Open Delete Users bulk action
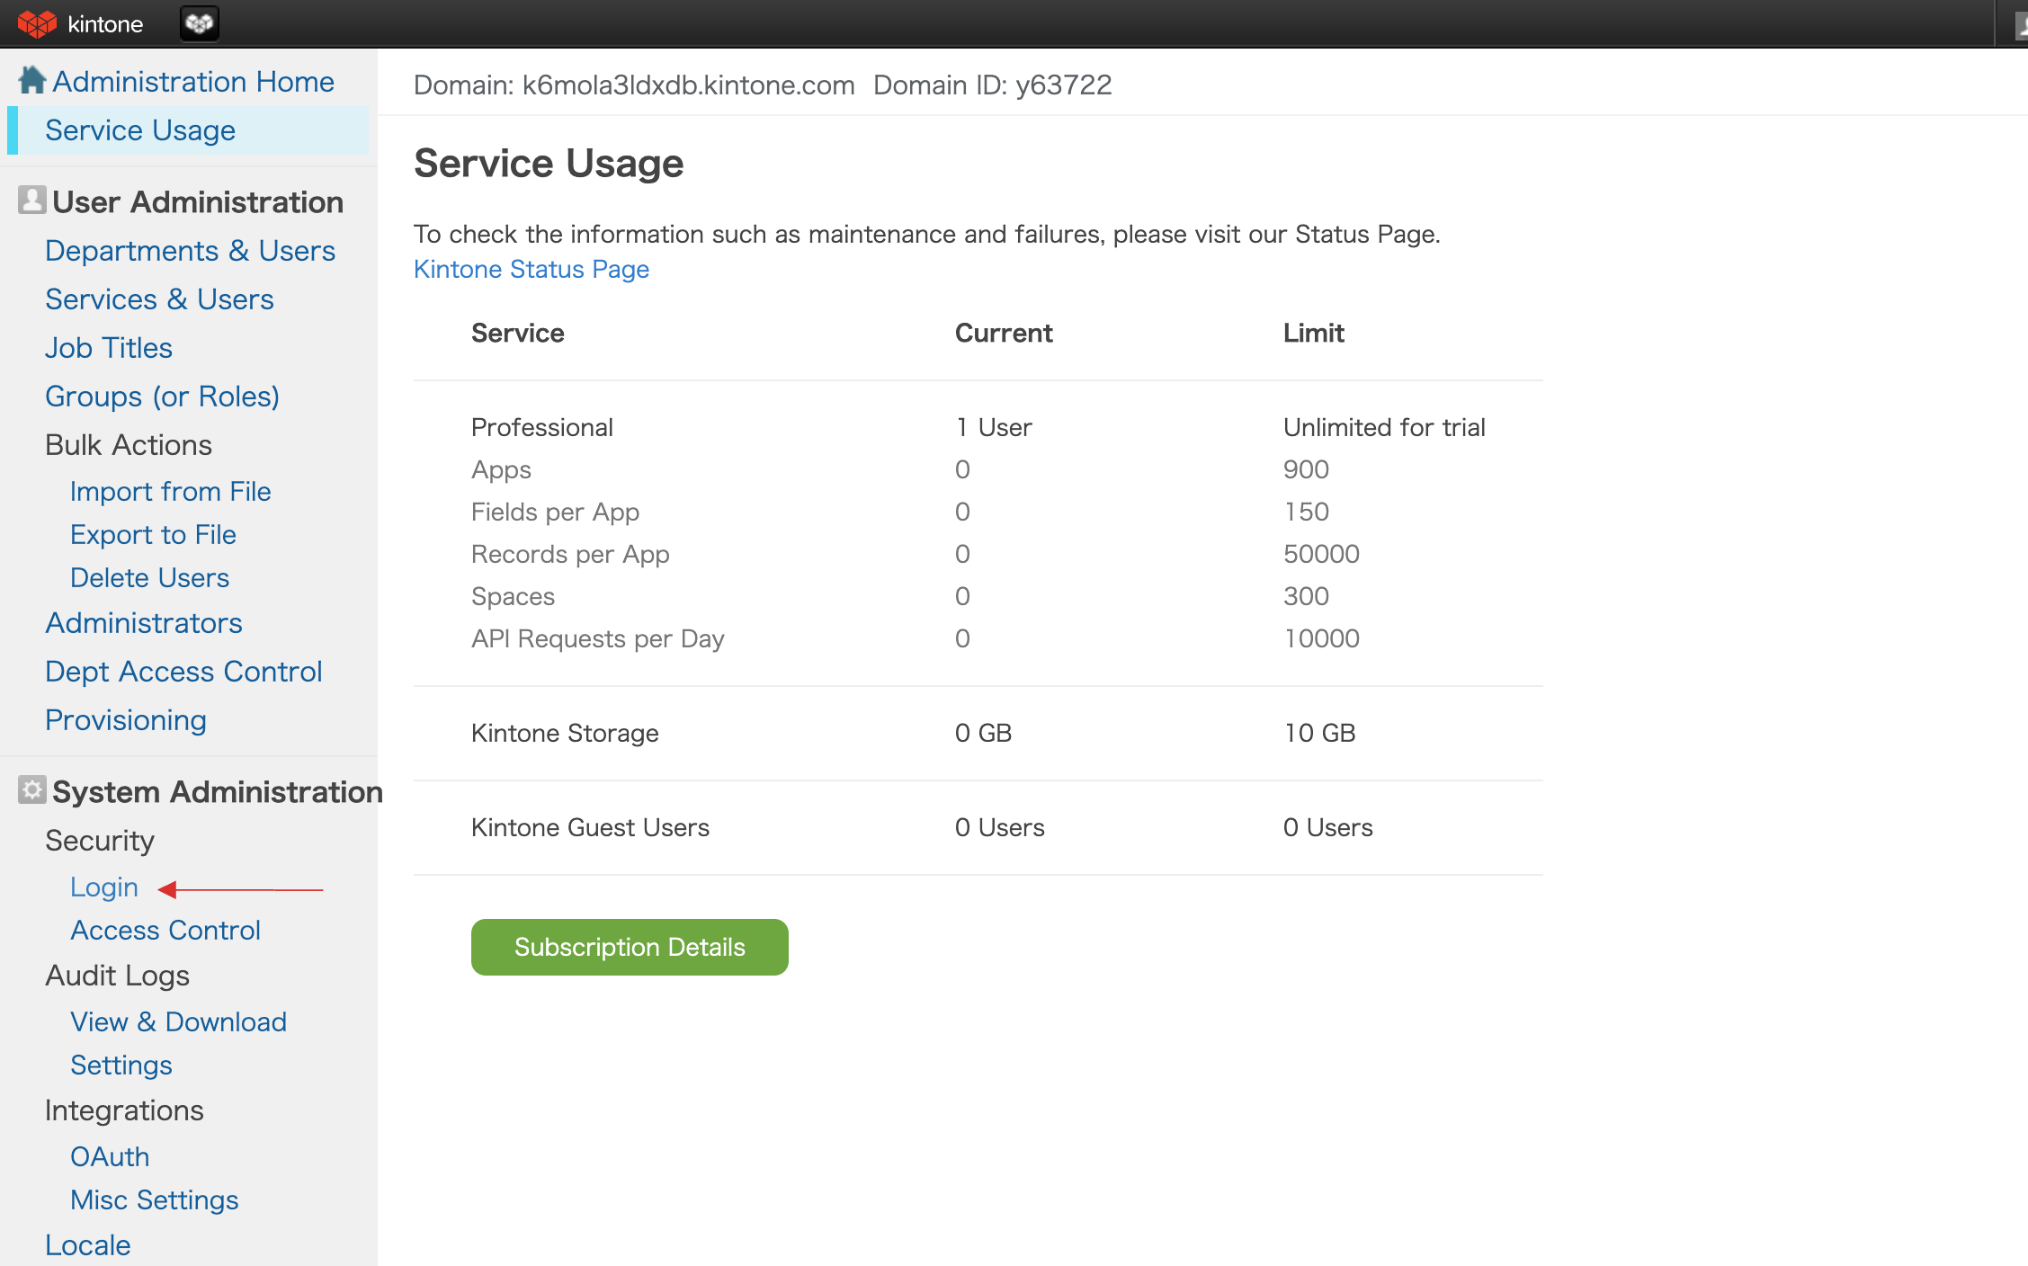 pyautogui.click(x=149, y=578)
